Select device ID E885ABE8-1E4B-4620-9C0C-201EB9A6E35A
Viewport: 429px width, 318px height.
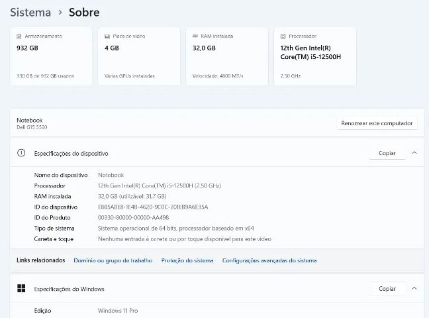click(x=153, y=207)
